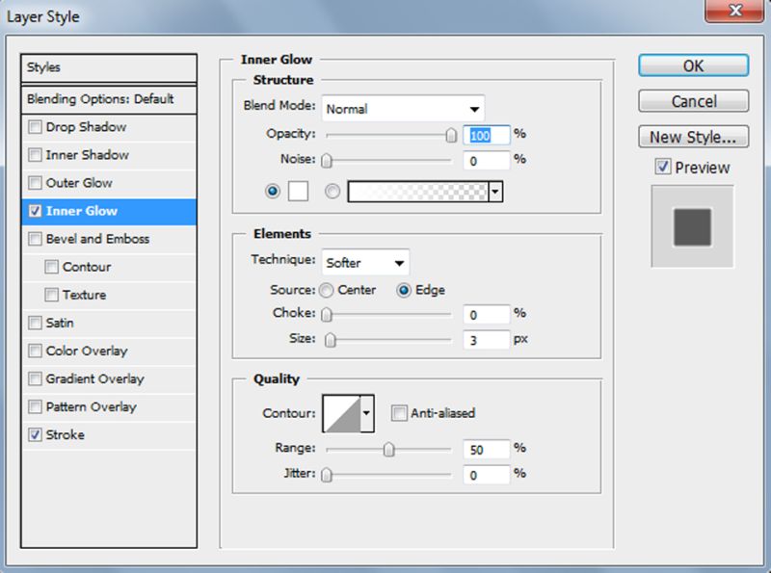Uncheck the Stroke checkbox

pyautogui.click(x=35, y=435)
